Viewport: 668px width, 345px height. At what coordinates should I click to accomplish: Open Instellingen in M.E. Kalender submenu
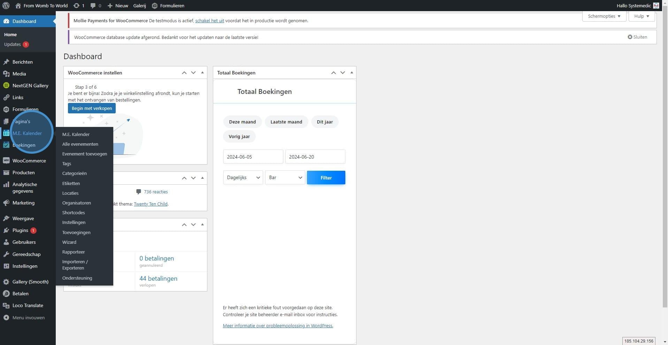(74, 222)
